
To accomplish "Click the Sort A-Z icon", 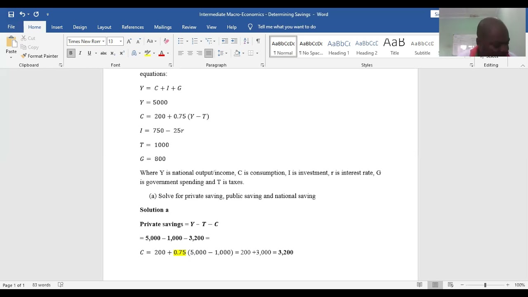I will 246,41.
